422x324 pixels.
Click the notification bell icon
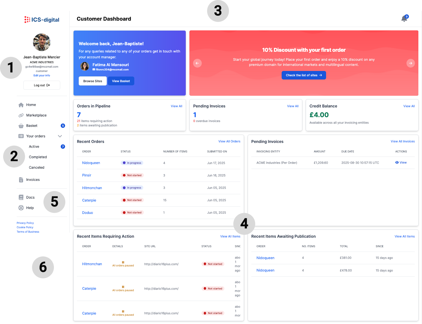click(404, 19)
